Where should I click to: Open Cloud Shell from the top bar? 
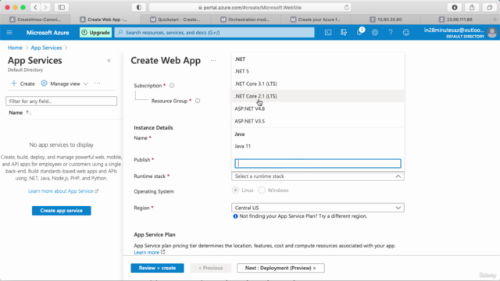coord(328,33)
